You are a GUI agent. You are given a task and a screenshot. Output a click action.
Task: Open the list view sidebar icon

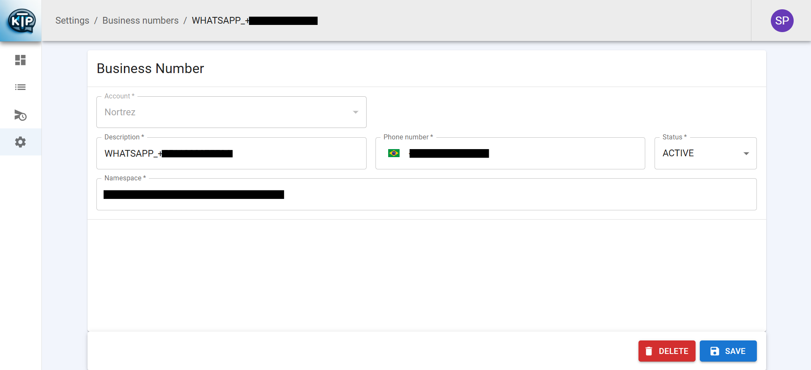click(x=20, y=87)
